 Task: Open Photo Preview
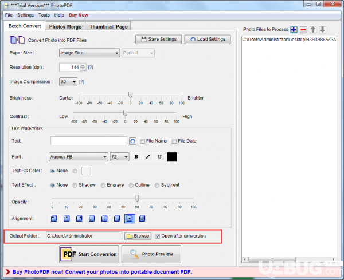point(151,254)
